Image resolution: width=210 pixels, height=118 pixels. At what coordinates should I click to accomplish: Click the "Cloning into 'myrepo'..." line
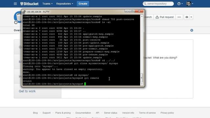[40, 66]
